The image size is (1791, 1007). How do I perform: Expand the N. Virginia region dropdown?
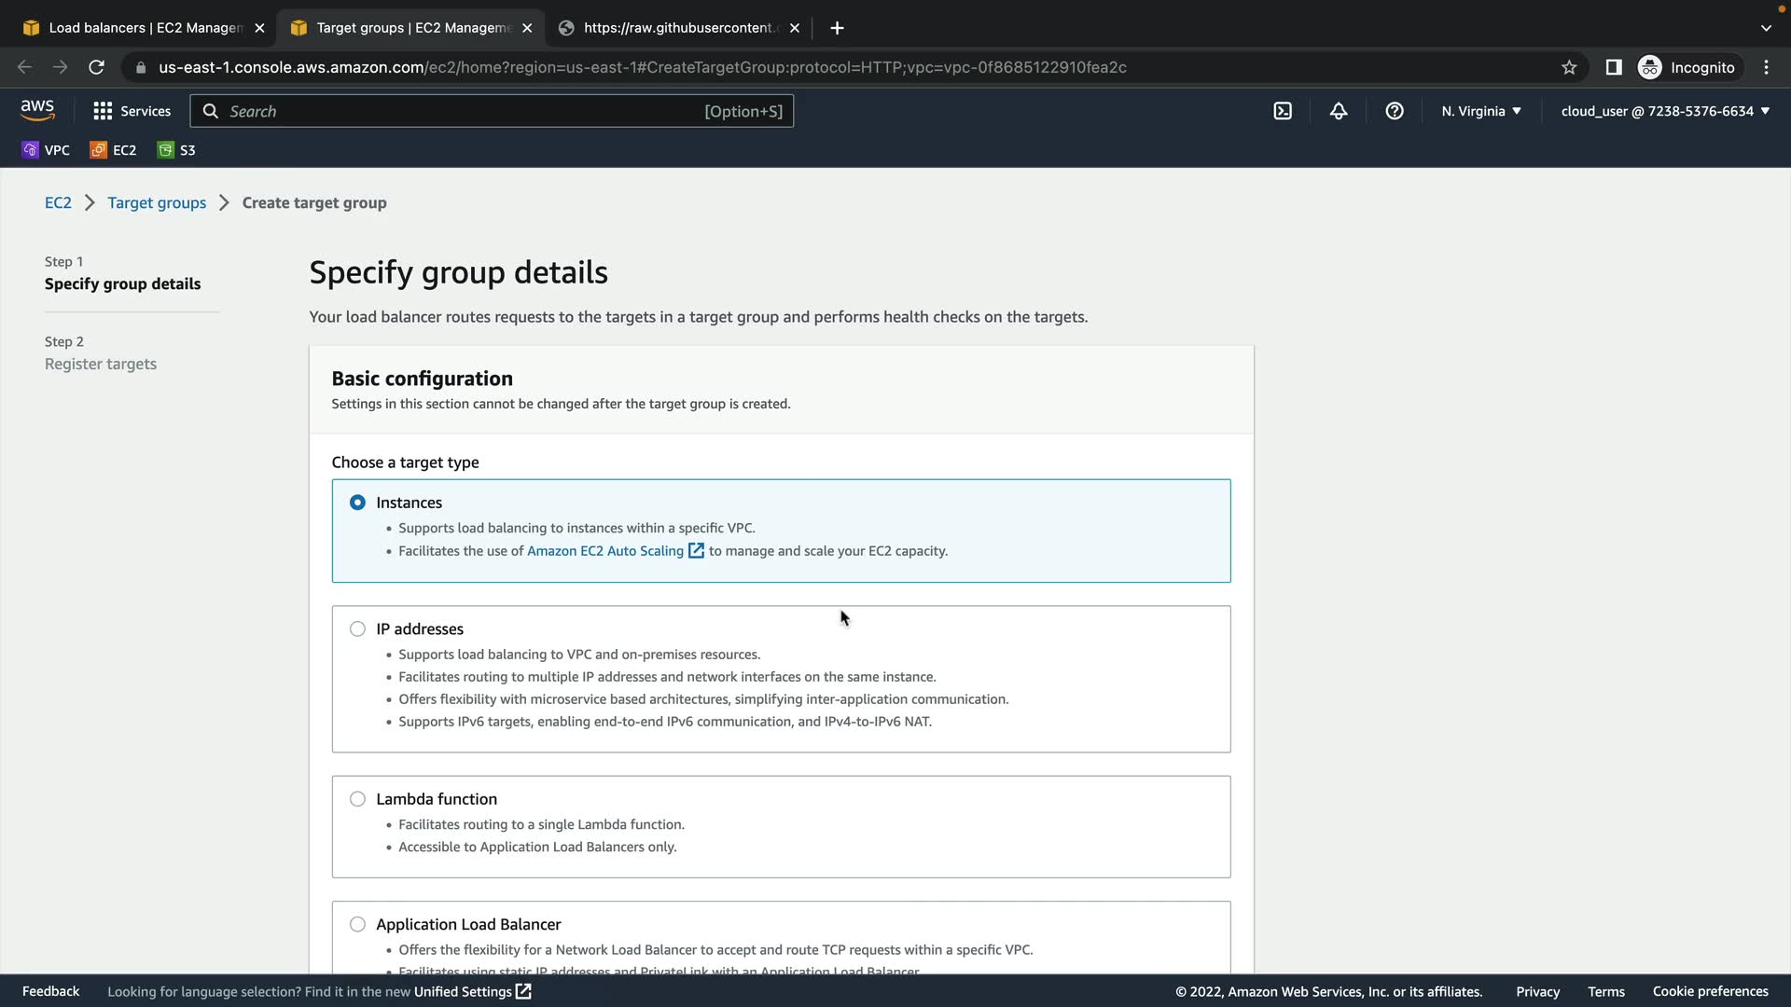pyautogui.click(x=1480, y=111)
